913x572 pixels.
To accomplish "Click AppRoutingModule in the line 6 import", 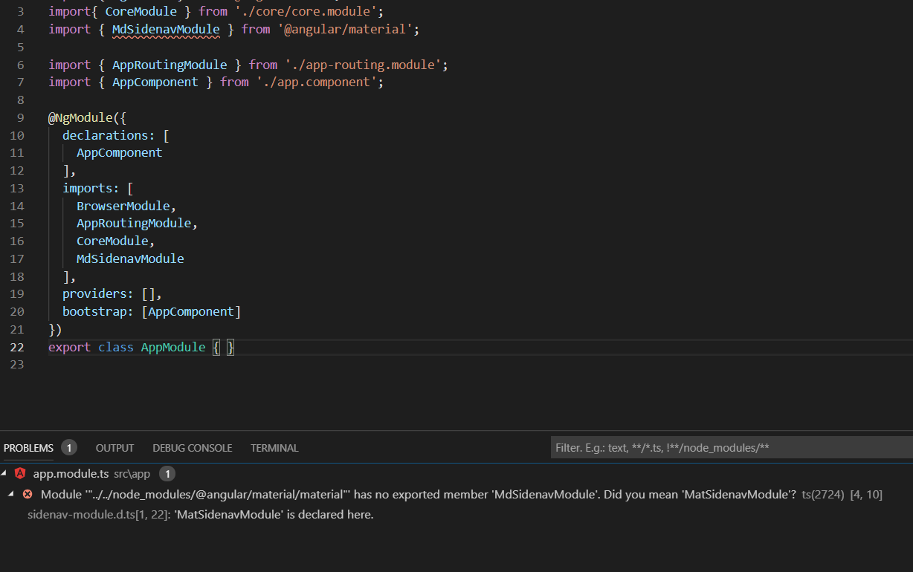I will click(170, 65).
